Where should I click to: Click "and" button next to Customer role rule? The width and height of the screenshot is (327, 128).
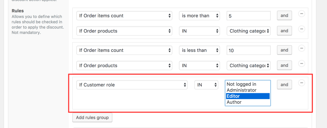point(284,85)
